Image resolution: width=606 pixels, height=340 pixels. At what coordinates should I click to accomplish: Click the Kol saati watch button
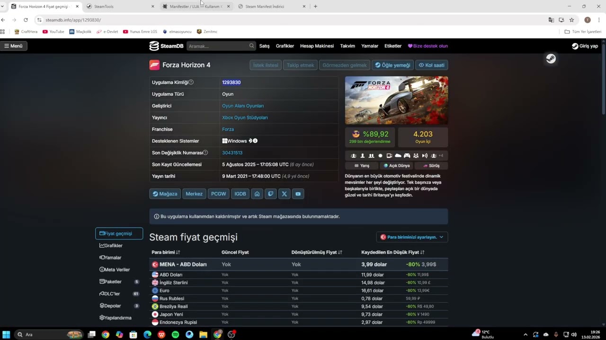pos(431,65)
